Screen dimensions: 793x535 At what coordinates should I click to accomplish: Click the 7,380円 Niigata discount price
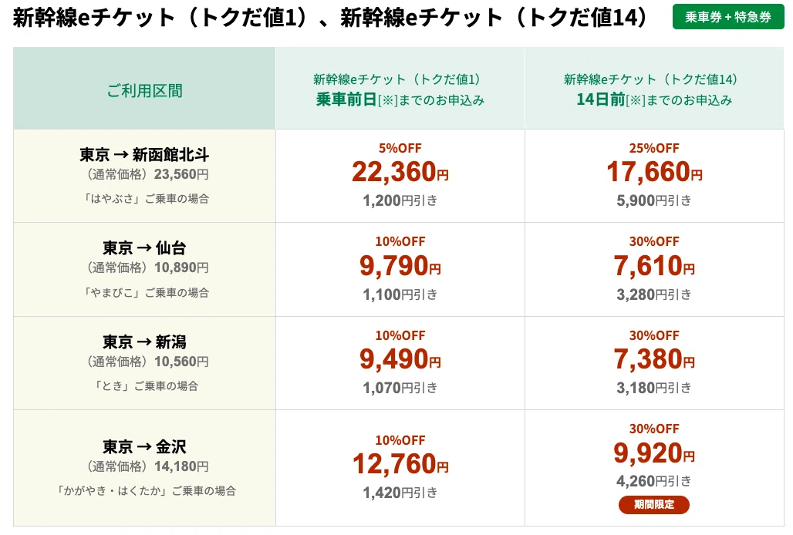[x=654, y=360]
